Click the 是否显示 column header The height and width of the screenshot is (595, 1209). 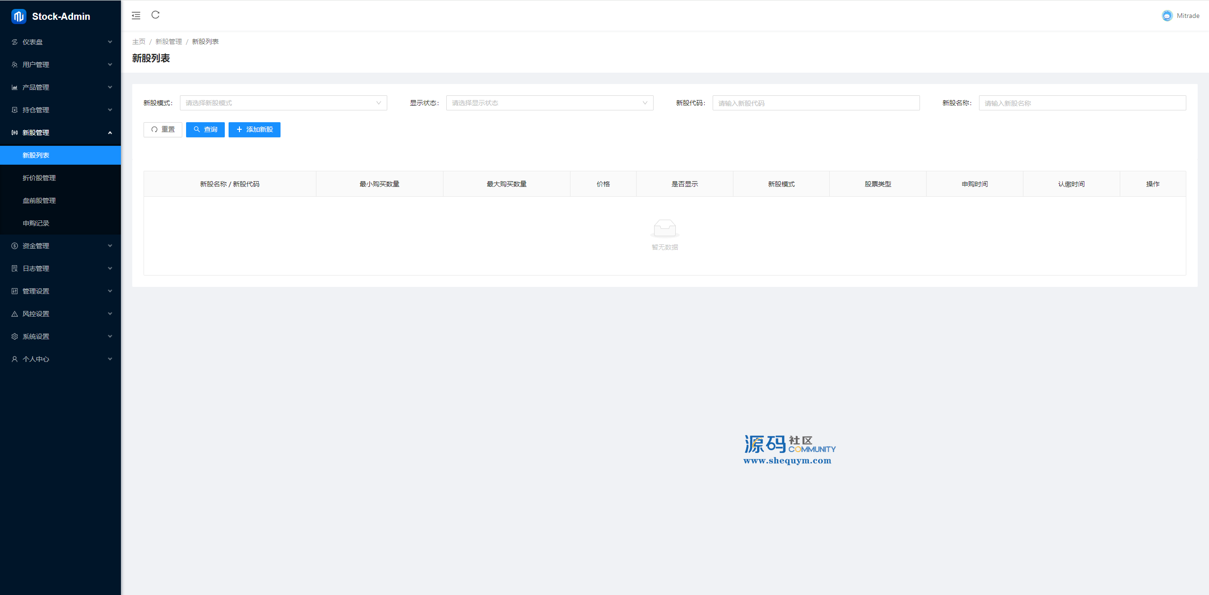(685, 184)
